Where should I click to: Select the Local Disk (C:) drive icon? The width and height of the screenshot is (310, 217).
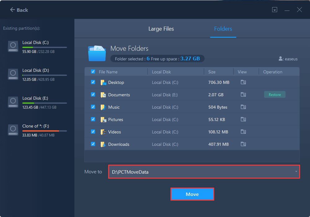(13, 46)
